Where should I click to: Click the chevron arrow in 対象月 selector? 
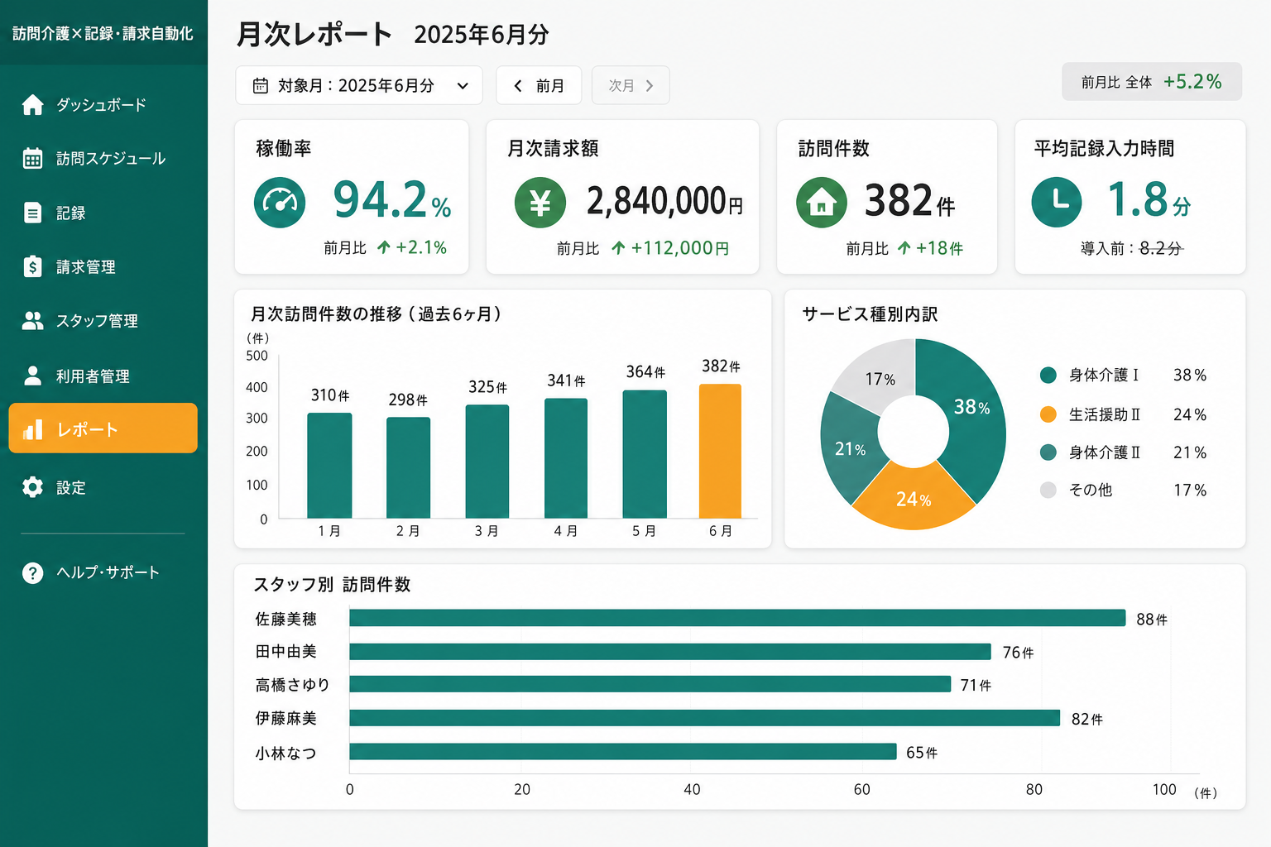(x=463, y=85)
